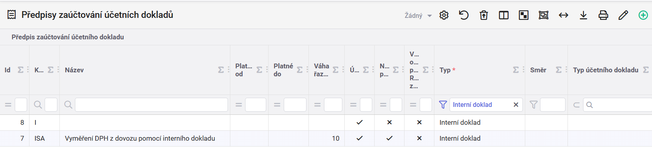Click the fit width arrows icon
This screenshot has height=151, width=652.
[564, 15]
